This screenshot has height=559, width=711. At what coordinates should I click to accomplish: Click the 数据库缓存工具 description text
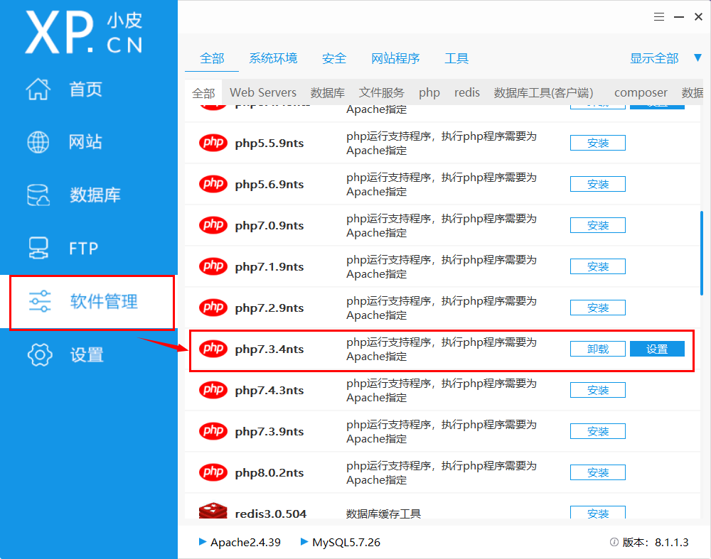click(x=384, y=514)
